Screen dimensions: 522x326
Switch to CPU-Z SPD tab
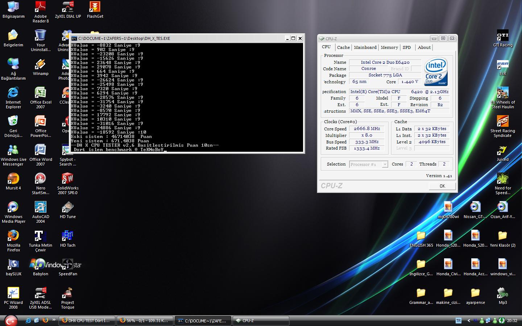point(407,47)
